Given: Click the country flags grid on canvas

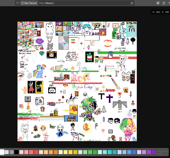Looking at the screenshot, I should (x=26, y=35).
